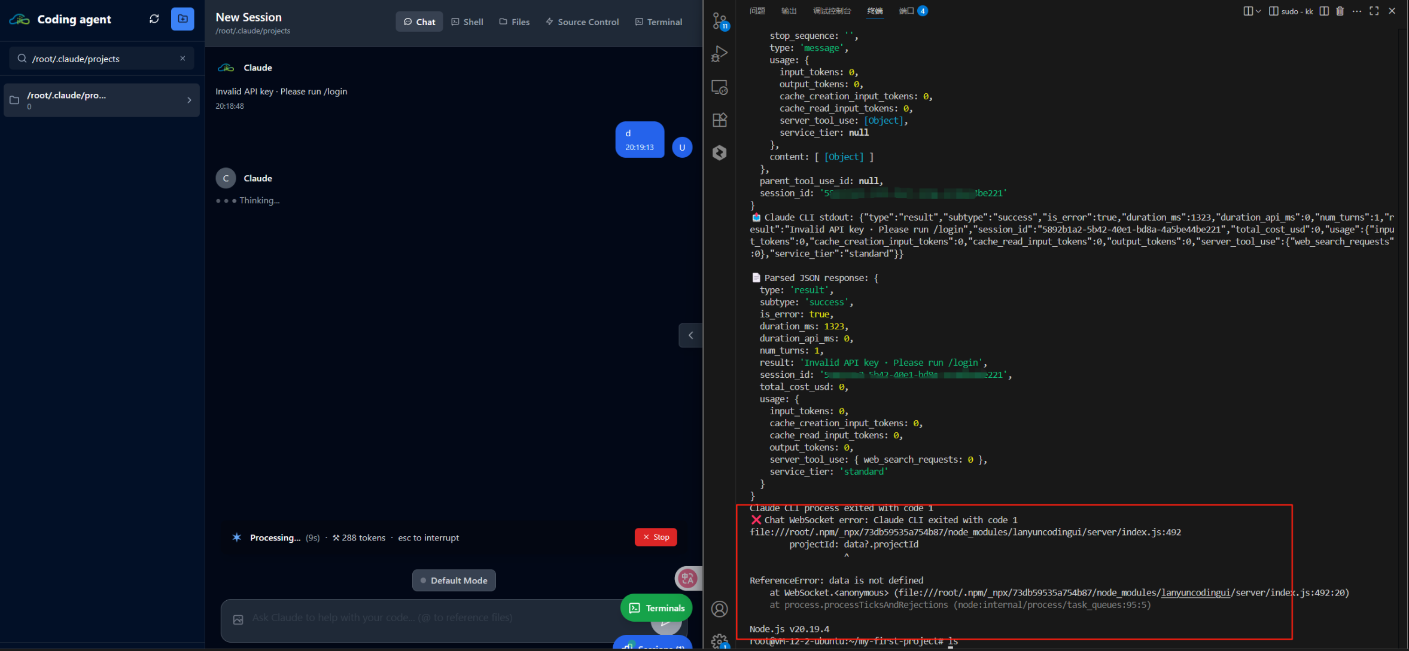1409x651 pixels.
Task: Click the Coding agent logo icon
Action: point(20,19)
